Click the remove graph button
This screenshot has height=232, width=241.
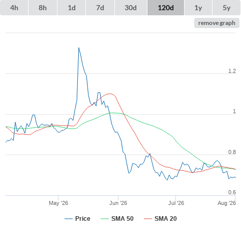pos(217,23)
